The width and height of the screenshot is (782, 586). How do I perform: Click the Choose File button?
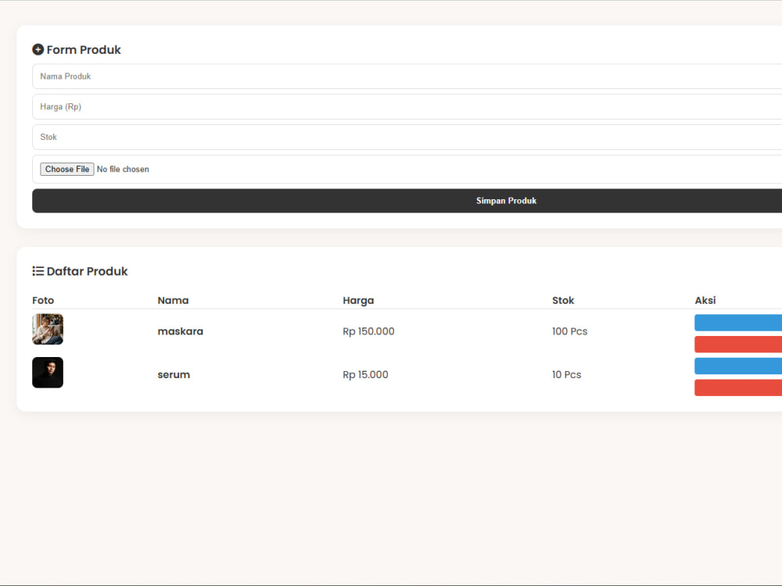[x=66, y=170]
